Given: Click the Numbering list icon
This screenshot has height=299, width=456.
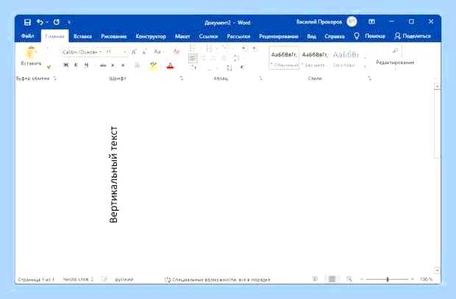Looking at the screenshot, I should 209,48.
